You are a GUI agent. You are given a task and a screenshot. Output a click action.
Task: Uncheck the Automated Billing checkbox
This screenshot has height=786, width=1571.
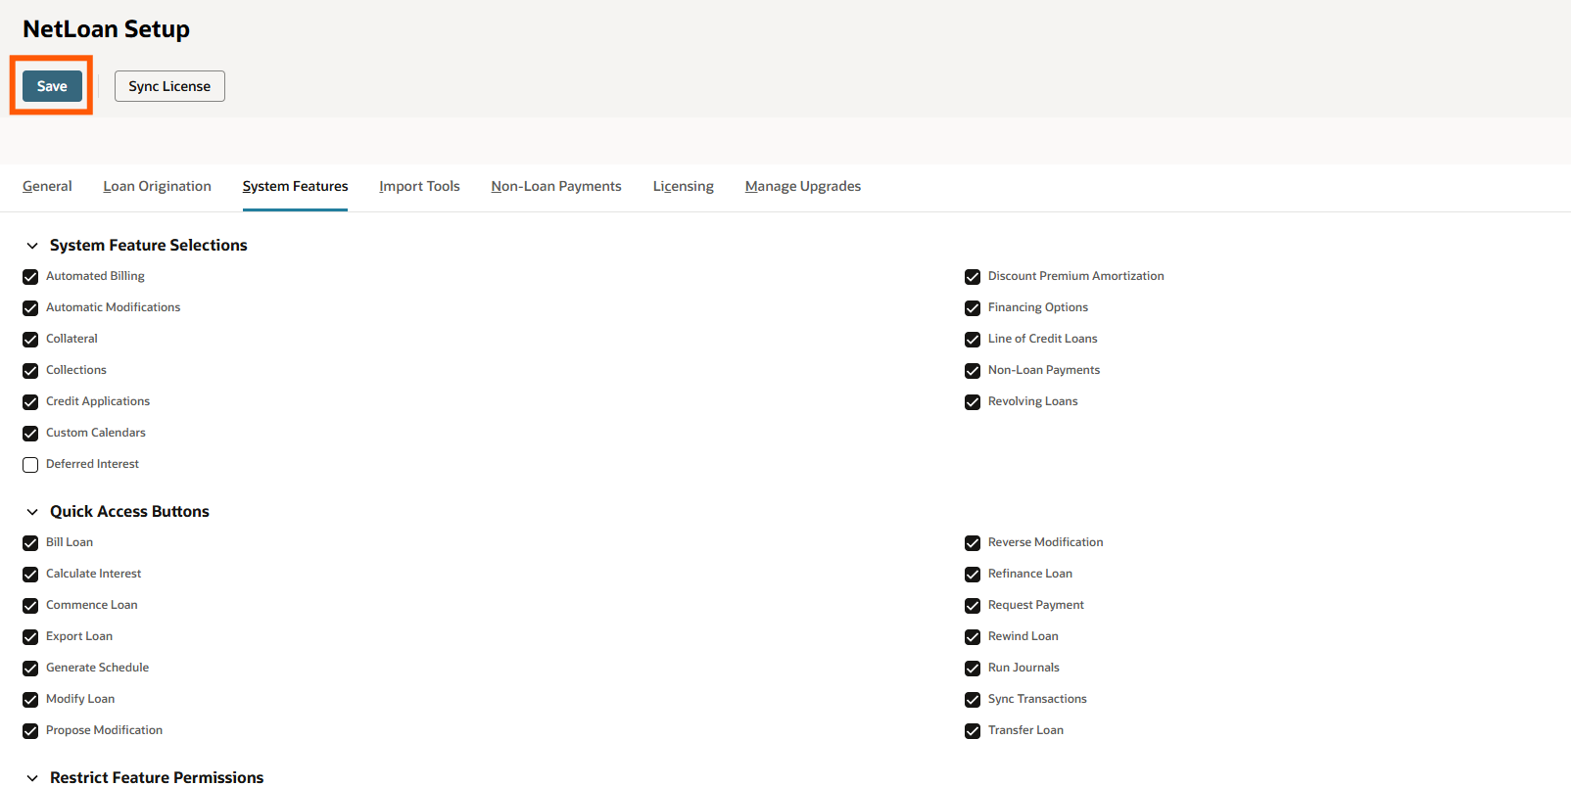point(30,277)
